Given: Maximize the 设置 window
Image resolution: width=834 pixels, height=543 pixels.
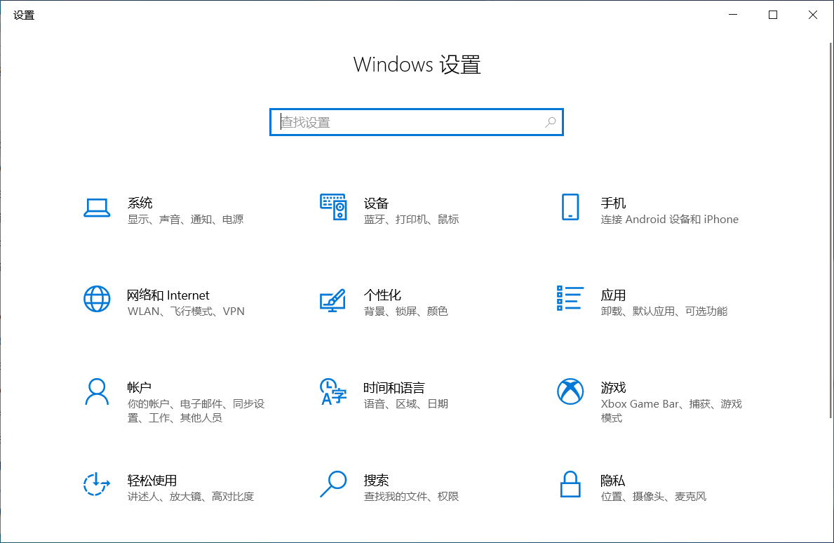Looking at the screenshot, I should click(x=773, y=15).
